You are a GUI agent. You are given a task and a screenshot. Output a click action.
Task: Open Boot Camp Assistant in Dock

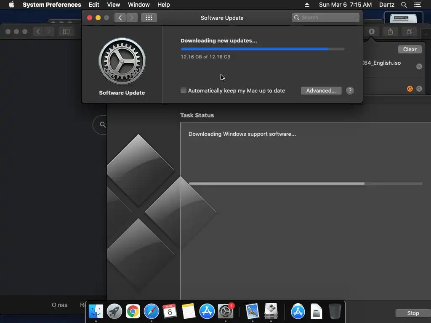(x=271, y=312)
